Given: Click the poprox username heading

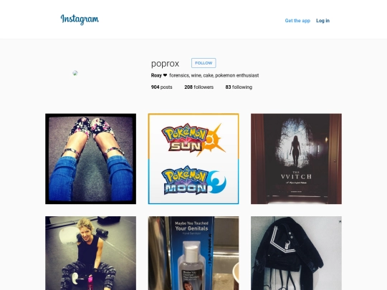Looking at the screenshot, I should (x=165, y=64).
